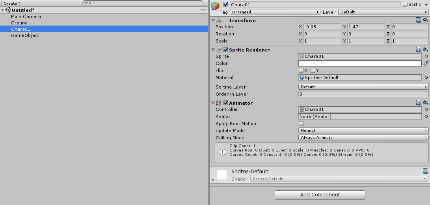Open object picker for Controller field
The width and height of the screenshot is (430, 205).
point(426,109)
